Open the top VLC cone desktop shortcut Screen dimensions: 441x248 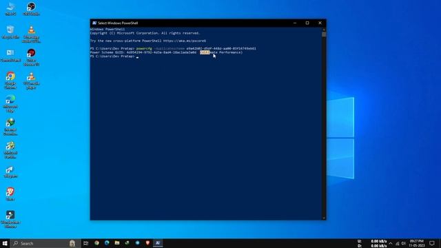pos(31,34)
